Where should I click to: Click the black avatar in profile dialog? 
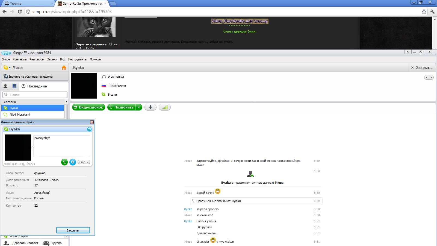pos(18,148)
